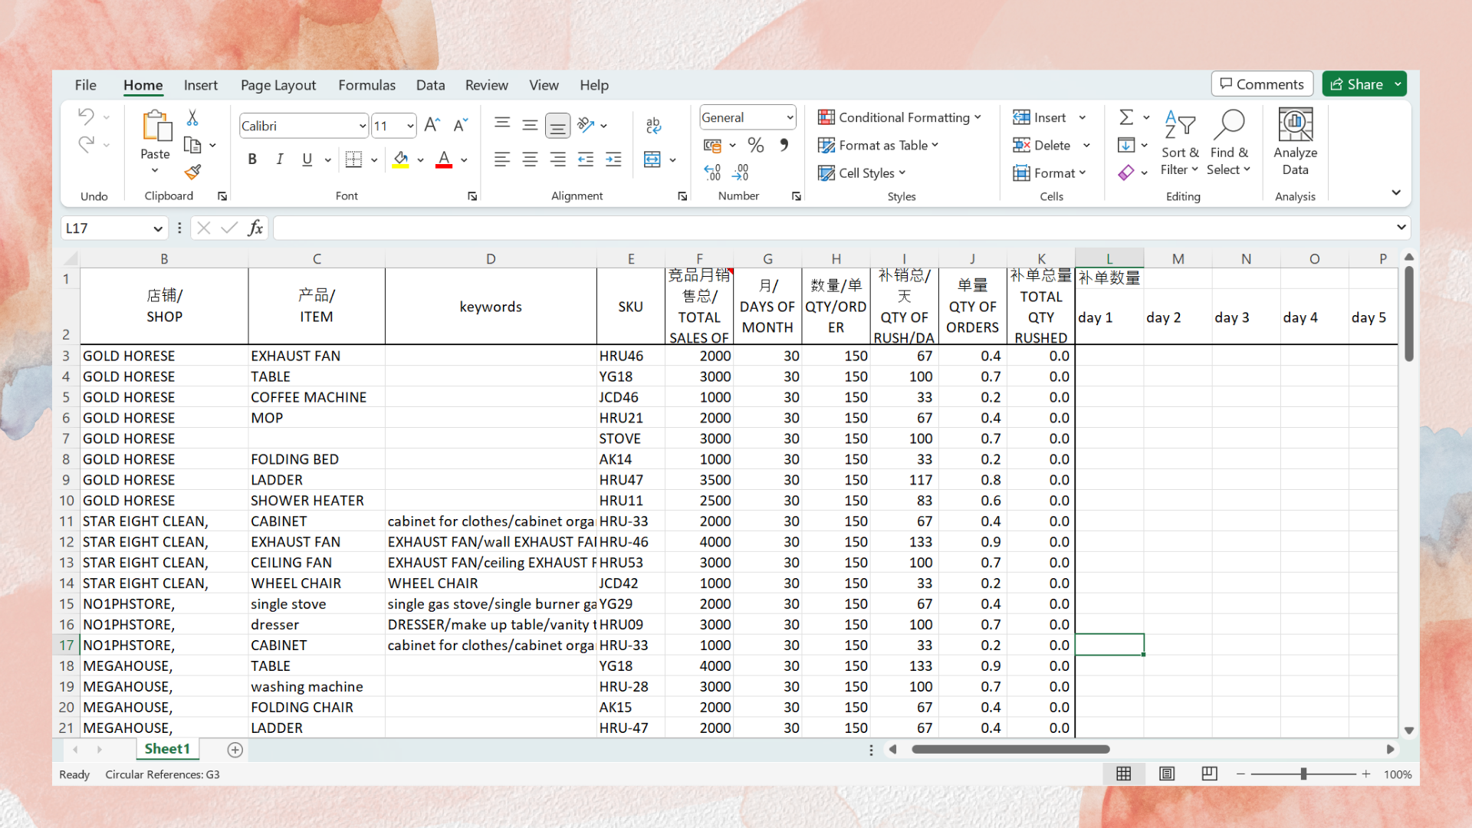Image resolution: width=1472 pixels, height=828 pixels.
Task: Open the General number format dropdown
Action: tap(790, 117)
